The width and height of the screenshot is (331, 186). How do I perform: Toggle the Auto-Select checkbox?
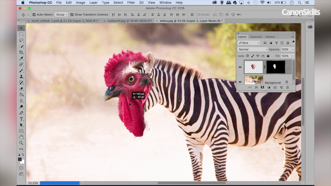(x=34, y=15)
